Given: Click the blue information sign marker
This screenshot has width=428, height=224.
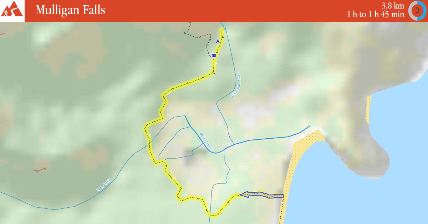Looking at the screenshot, I should click(x=214, y=55).
